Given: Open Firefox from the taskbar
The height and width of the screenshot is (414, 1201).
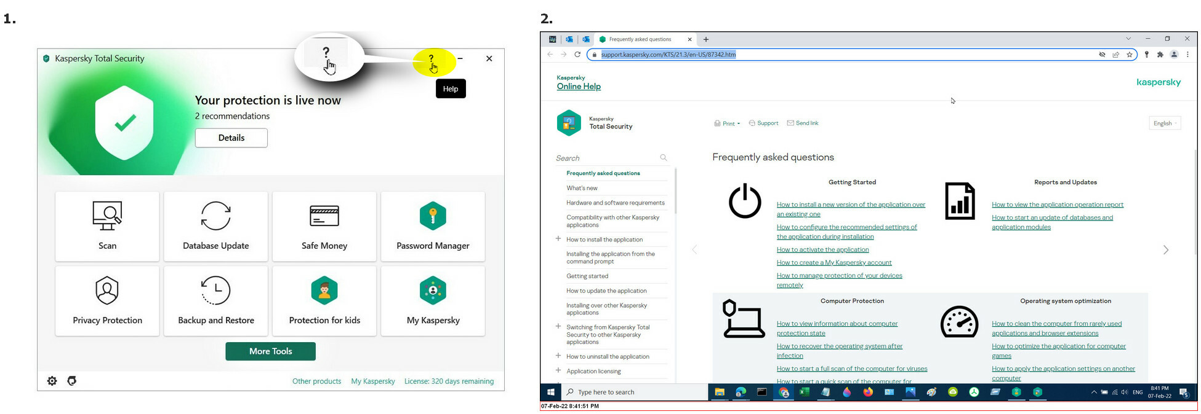Looking at the screenshot, I should (868, 392).
